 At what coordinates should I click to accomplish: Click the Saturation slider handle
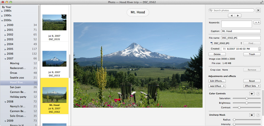click(x=247, y=98)
